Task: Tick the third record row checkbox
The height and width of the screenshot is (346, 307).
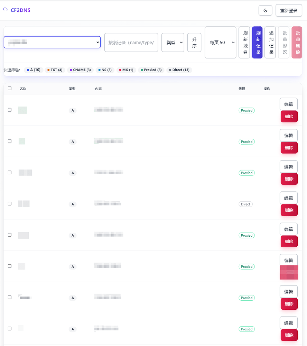Action: pyautogui.click(x=10, y=172)
